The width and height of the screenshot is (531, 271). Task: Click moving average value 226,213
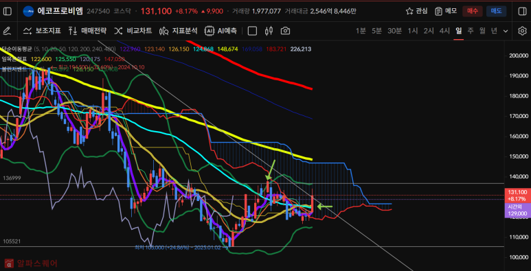click(301, 49)
